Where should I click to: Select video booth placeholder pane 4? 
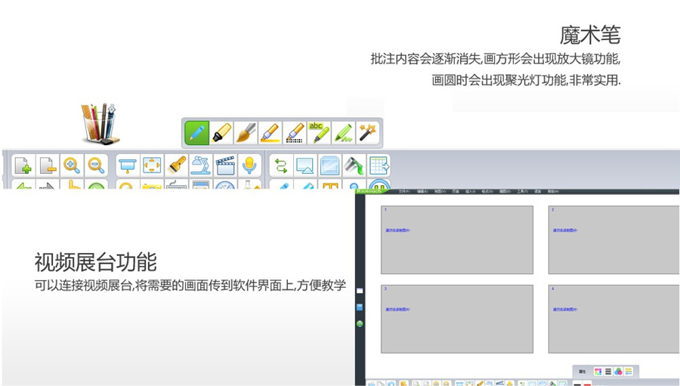pos(614,319)
